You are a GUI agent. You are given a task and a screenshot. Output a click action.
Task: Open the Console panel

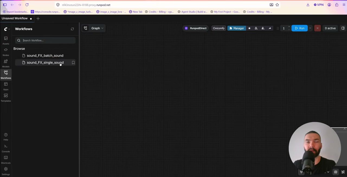(x=6, y=148)
